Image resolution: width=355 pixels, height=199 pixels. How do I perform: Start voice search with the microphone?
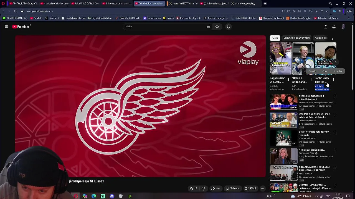click(x=228, y=27)
